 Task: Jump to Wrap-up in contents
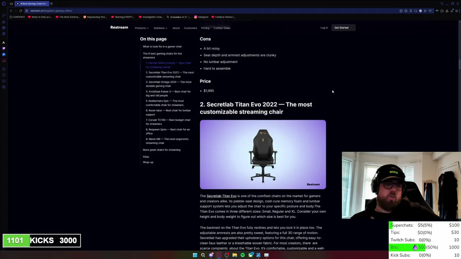coord(148,162)
